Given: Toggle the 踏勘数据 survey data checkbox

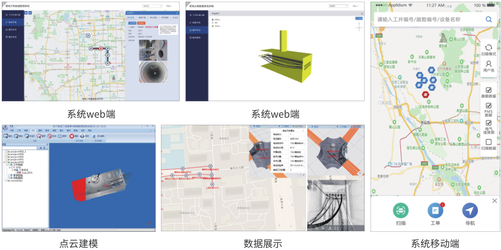Looking at the screenshot, I should (489, 90).
